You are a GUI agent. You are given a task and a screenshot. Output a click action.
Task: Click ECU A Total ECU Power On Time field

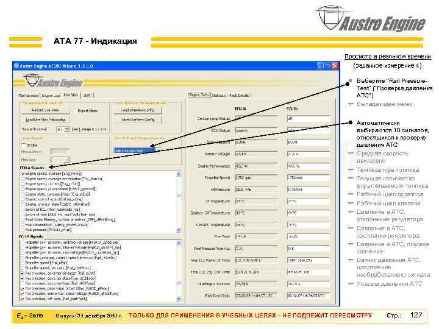click(x=257, y=260)
